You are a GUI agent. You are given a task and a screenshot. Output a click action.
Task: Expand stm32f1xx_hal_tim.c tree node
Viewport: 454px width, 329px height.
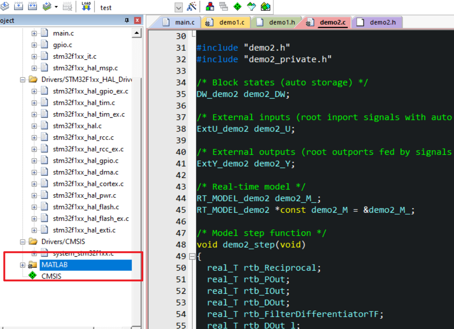(34, 103)
